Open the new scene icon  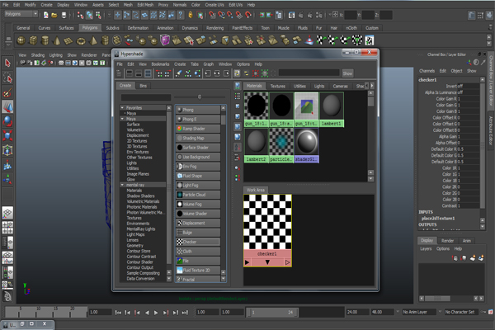pos(45,15)
